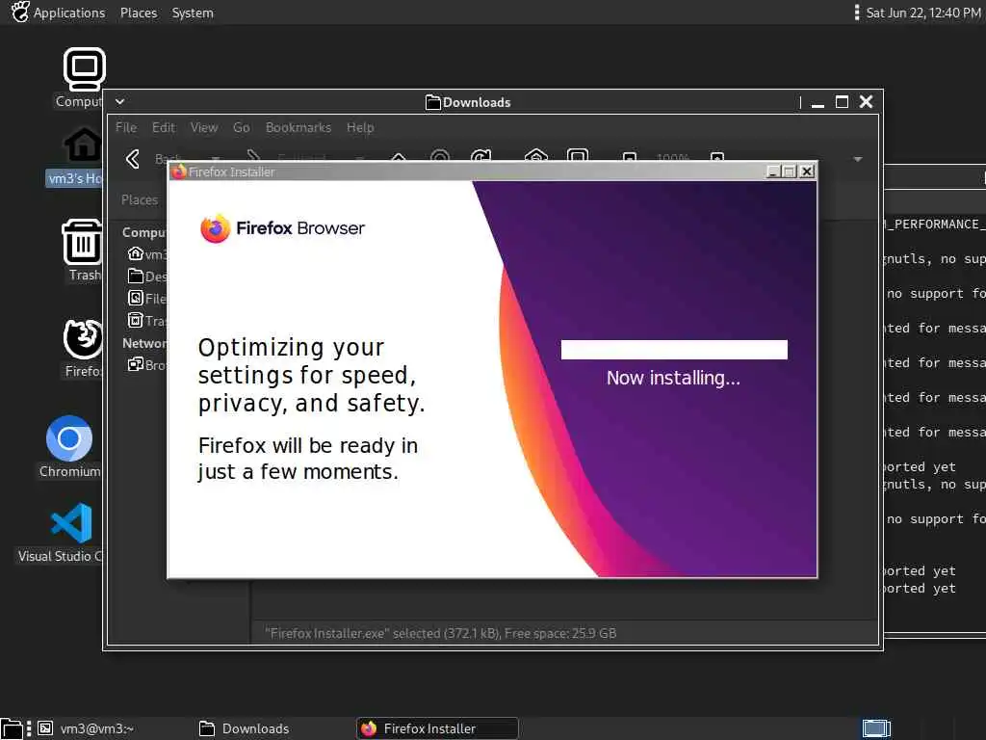Launch Firefox from the desktop icon

point(83,338)
